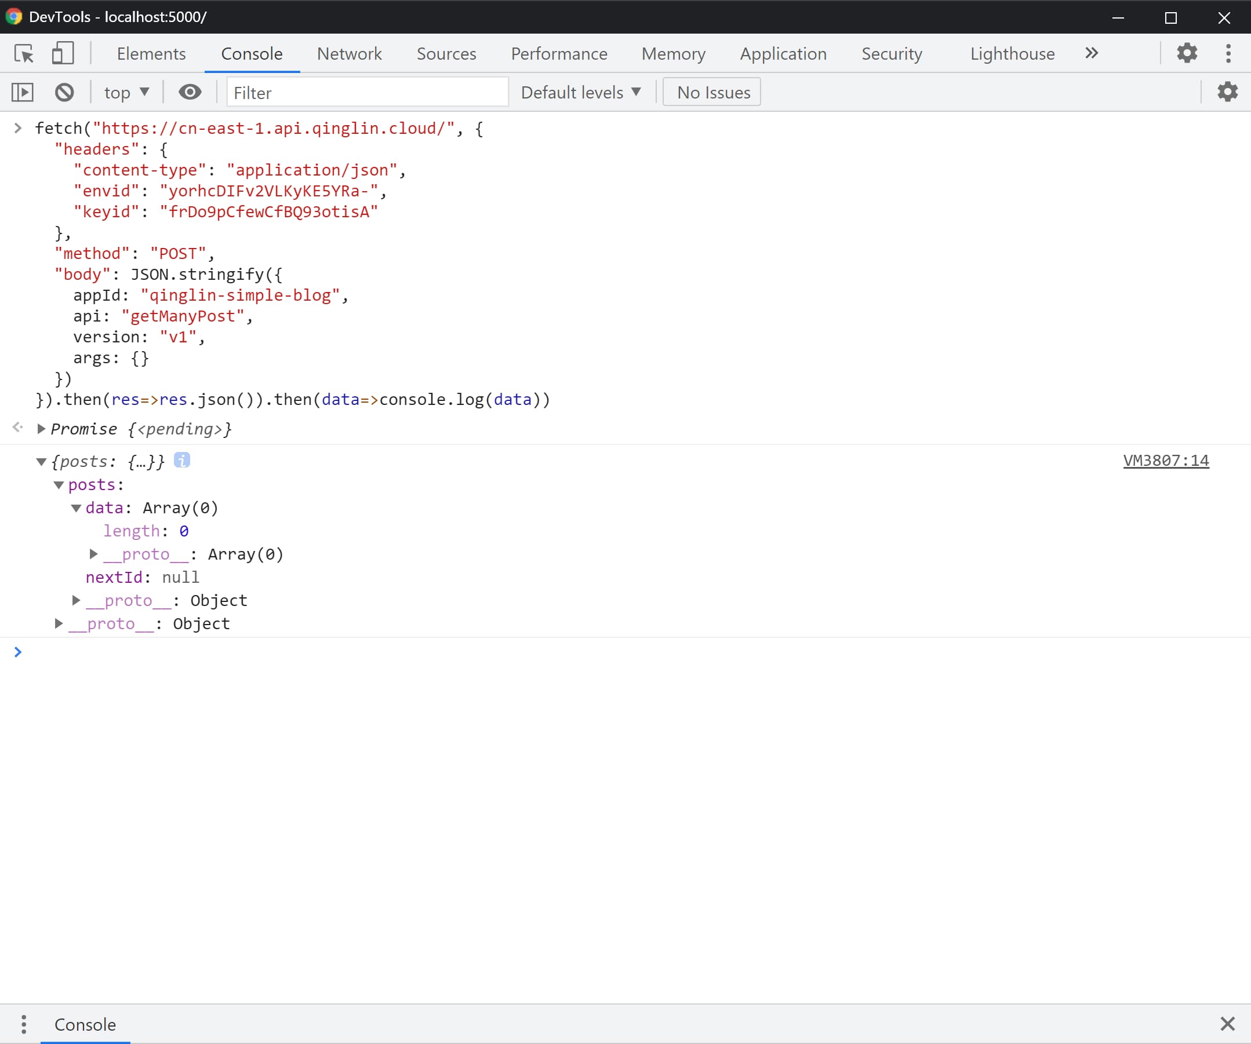Toggle the No Issues button filter
1251x1044 pixels.
point(714,93)
